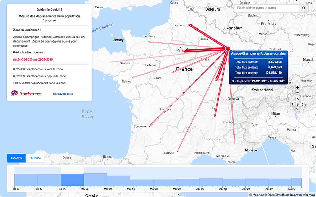Select the week bar starting May 04
The width and height of the screenshot is (316, 197).
297,182
